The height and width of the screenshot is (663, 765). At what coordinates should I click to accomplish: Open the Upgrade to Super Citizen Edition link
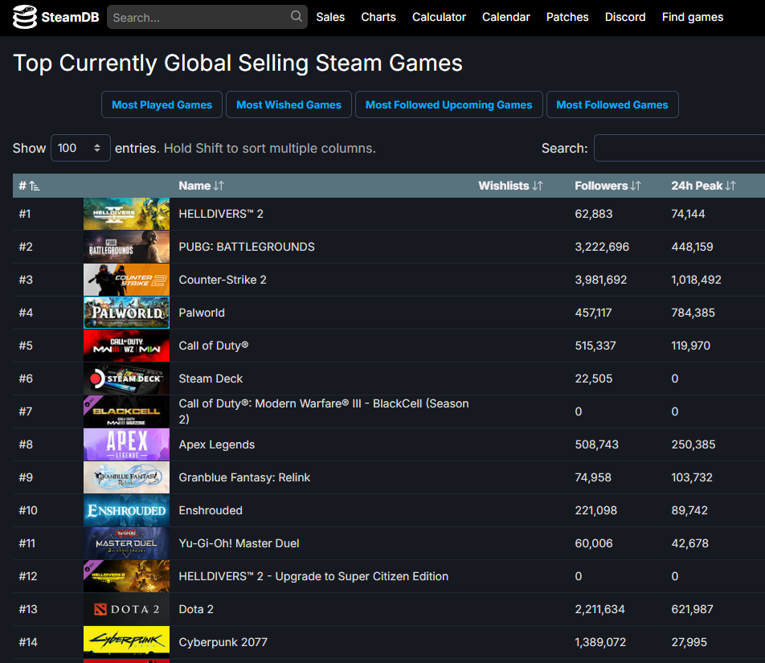[313, 576]
